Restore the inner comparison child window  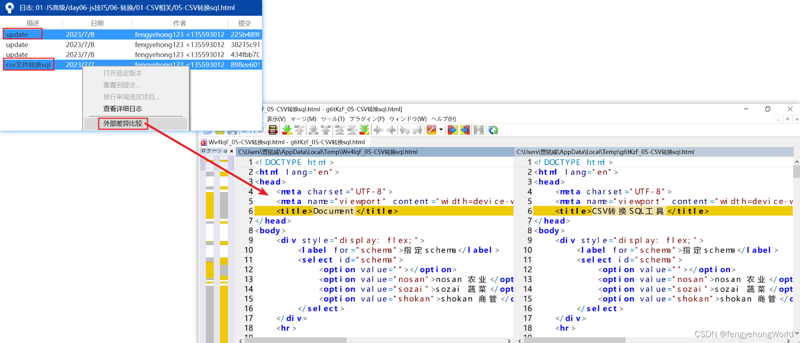(787, 119)
